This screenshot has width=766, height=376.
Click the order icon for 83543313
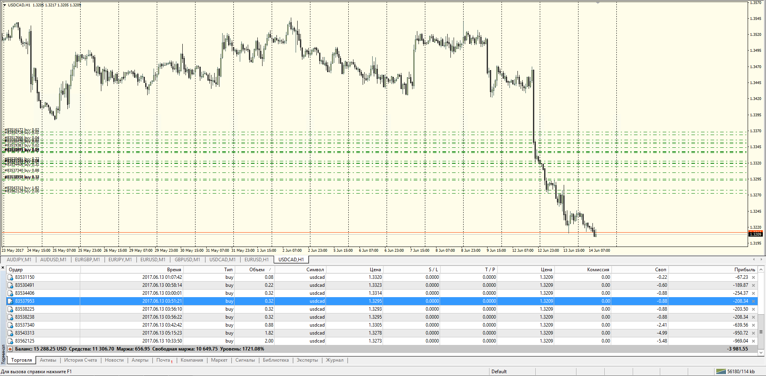pos(10,333)
